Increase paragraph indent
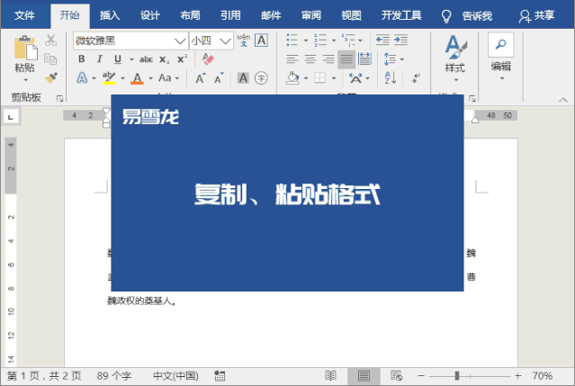 coord(400,40)
